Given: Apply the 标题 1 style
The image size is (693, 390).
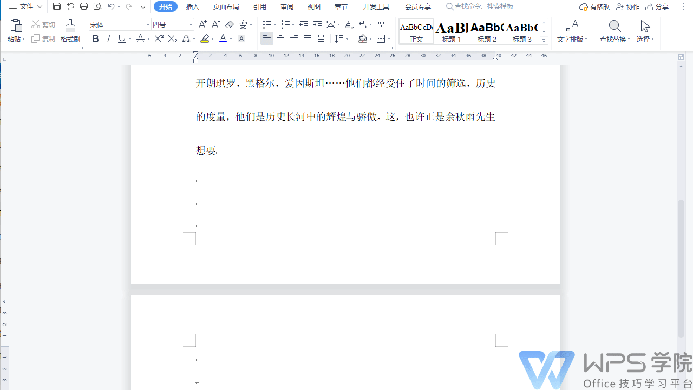Looking at the screenshot, I should [x=451, y=31].
